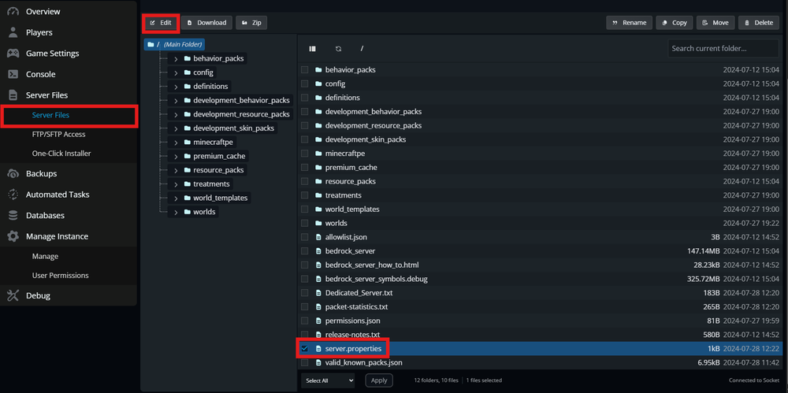This screenshot has height=393, width=788.
Task: Click the Players person icon
Action: click(x=13, y=33)
